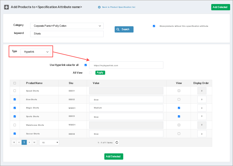Check the Speed Shorts row checkbox
The width and height of the screenshot is (233, 166).
(x=15, y=91)
